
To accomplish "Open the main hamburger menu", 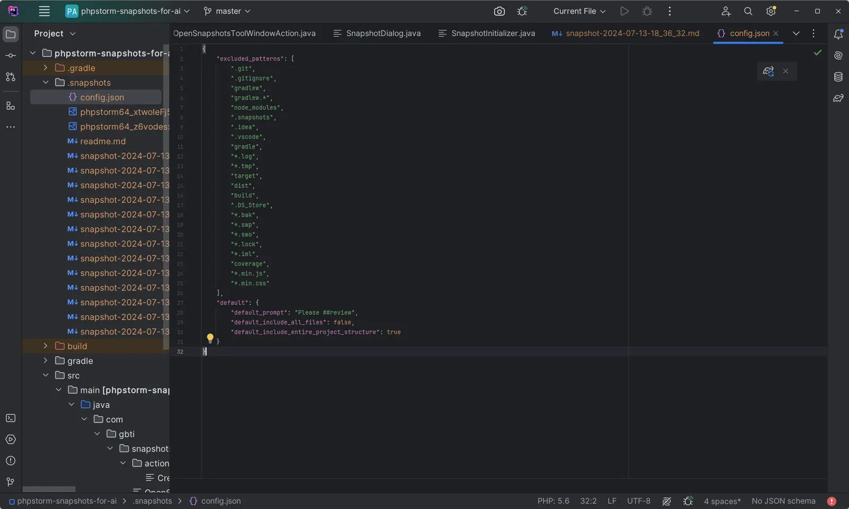I will tap(44, 11).
